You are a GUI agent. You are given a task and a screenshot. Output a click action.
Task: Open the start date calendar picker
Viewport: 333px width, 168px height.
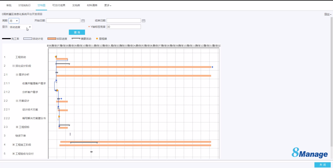point(83,21)
